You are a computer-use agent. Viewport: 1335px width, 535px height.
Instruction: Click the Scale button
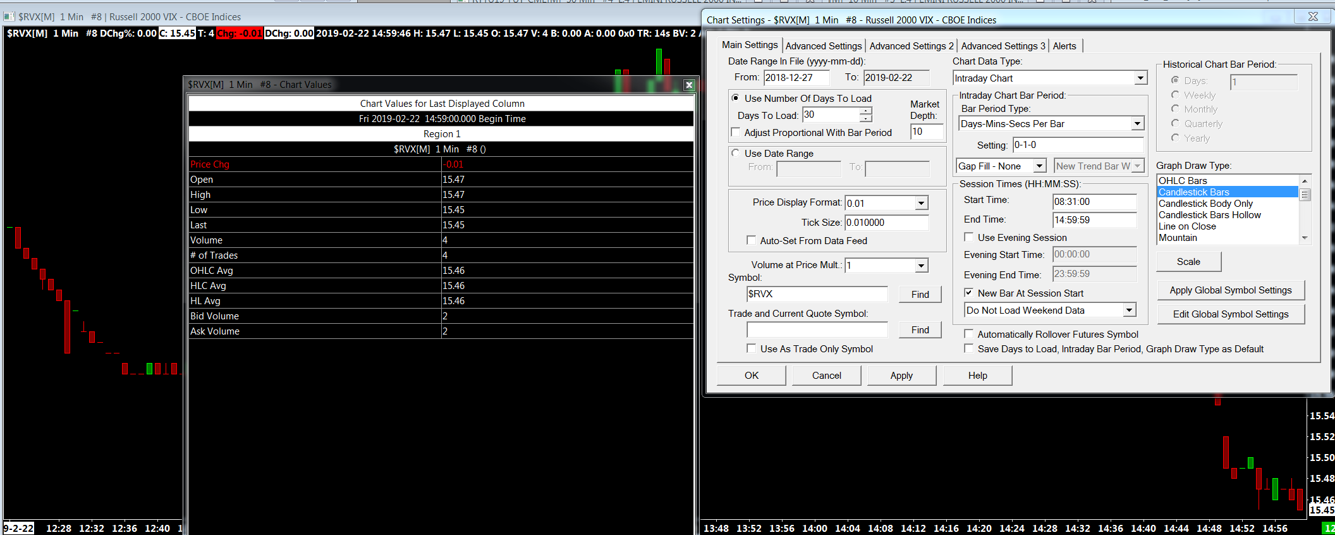click(x=1188, y=262)
